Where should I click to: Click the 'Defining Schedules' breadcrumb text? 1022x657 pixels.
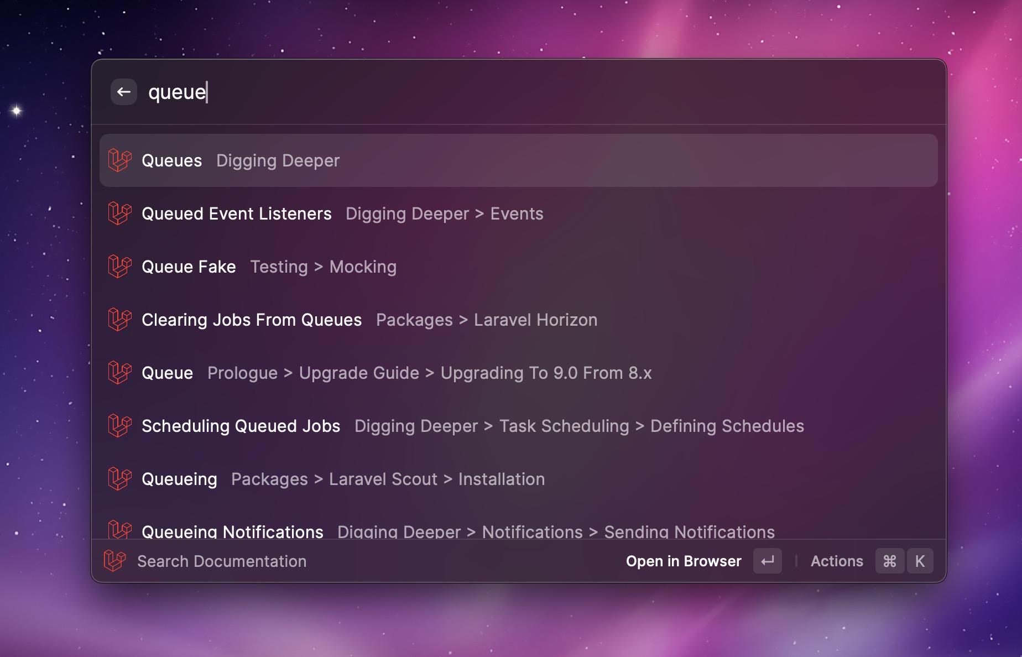pos(727,426)
